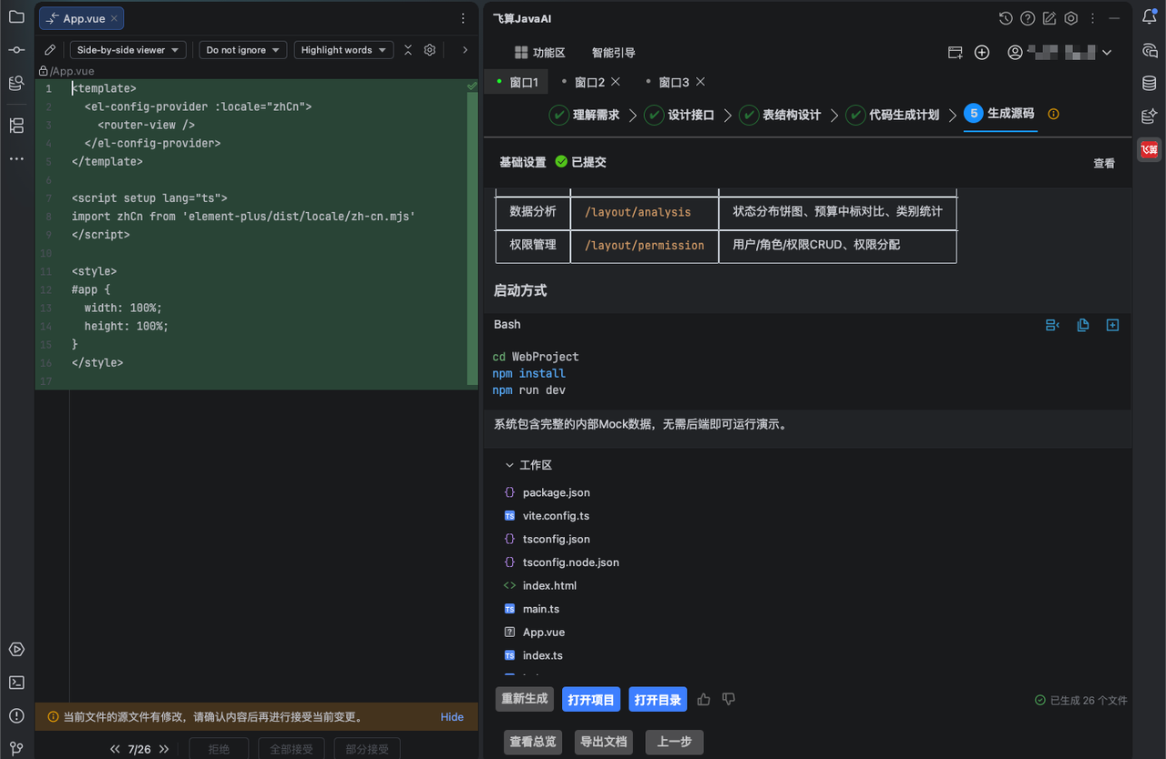1166x759 pixels.
Task: Collapse the 工作区 file list
Action: click(509, 465)
